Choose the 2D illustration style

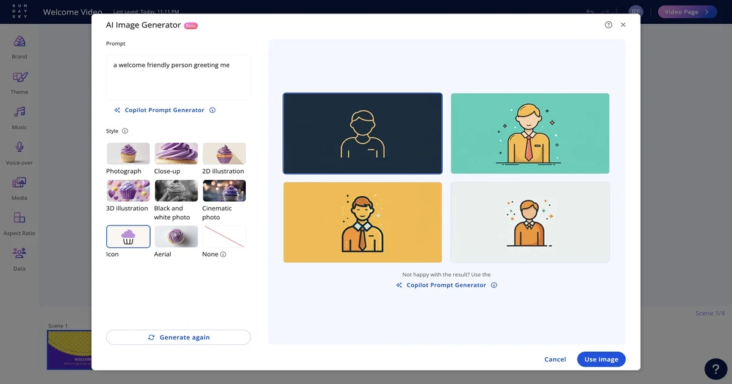tap(224, 154)
